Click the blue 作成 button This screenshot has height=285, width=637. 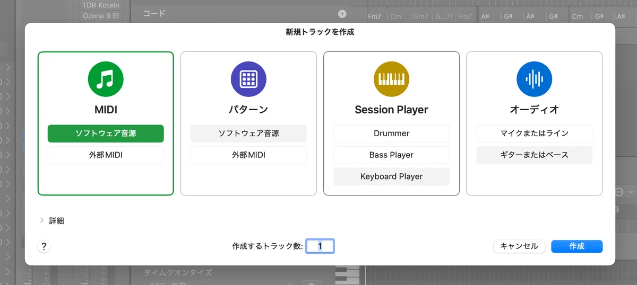click(x=576, y=246)
